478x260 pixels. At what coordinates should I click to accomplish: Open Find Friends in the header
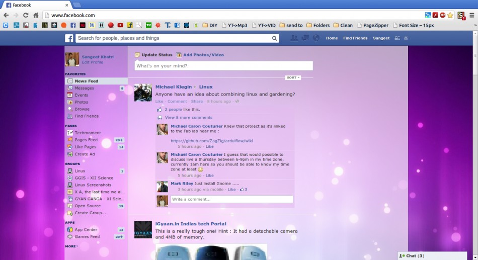point(355,38)
